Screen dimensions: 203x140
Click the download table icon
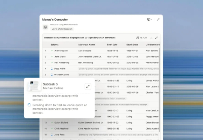(x=151, y=38)
